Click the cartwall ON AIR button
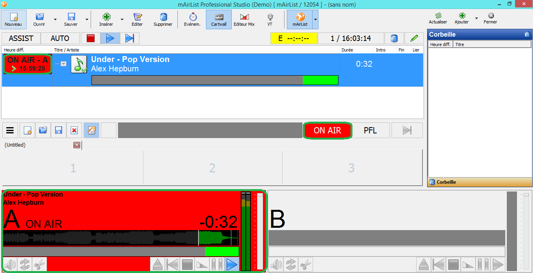533x273 pixels. [x=327, y=130]
